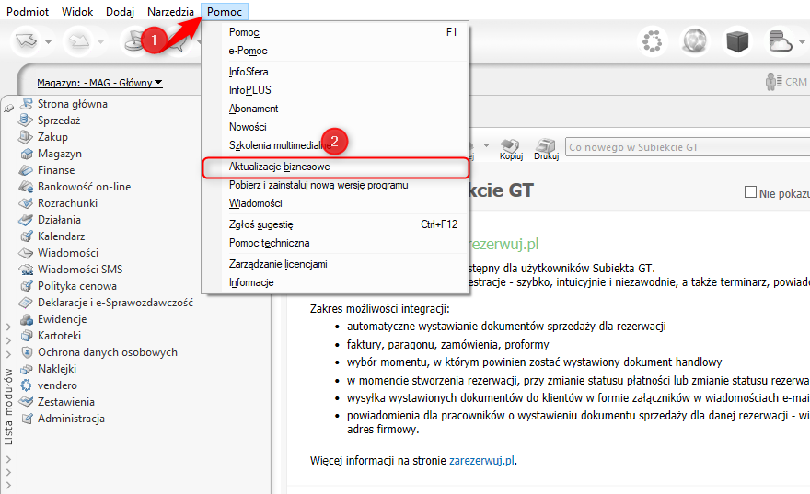The width and height of the screenshot is (810, 494).
Task: Click the Pomoc menu bar item
Action: click(225, 11)
